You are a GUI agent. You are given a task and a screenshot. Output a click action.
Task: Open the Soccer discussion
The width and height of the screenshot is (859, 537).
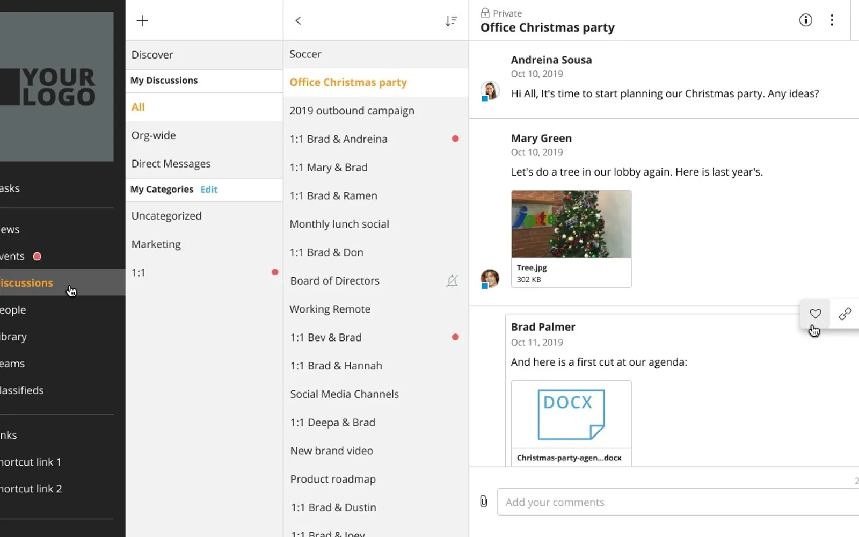pos(376,54)
